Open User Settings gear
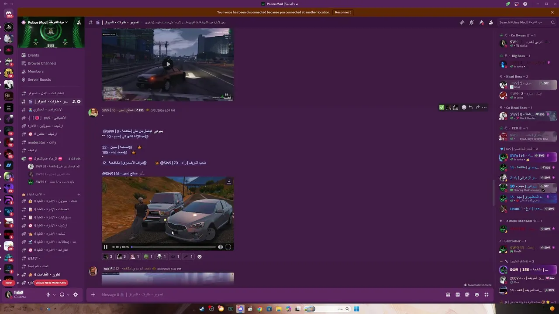The image size is (559, 314). coord(76,294)
